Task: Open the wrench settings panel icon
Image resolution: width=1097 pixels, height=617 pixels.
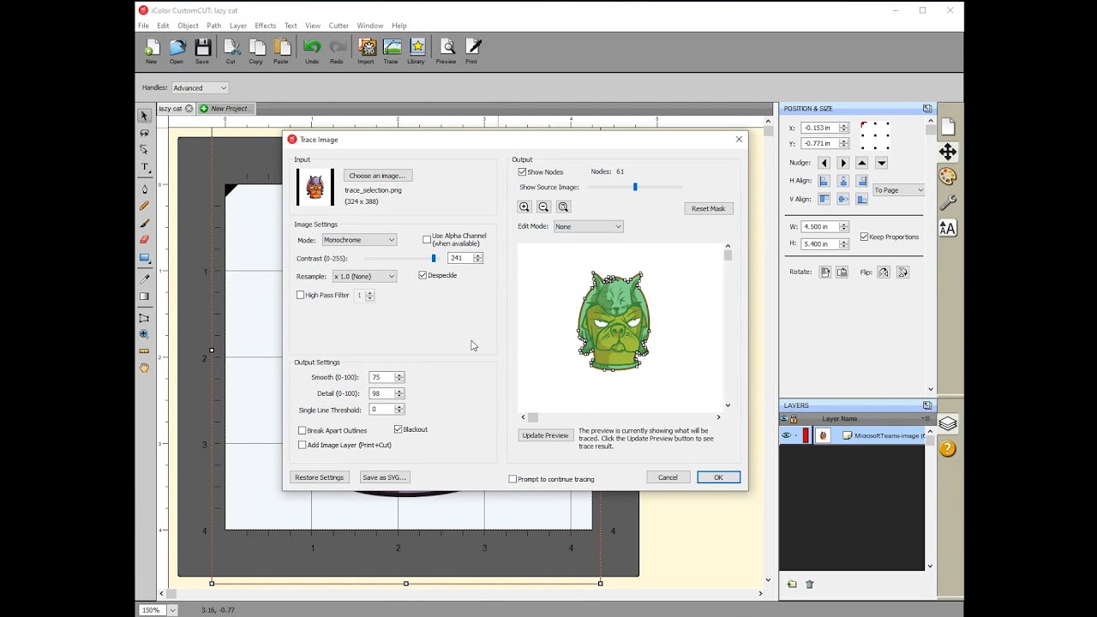Action: point(947,202)
